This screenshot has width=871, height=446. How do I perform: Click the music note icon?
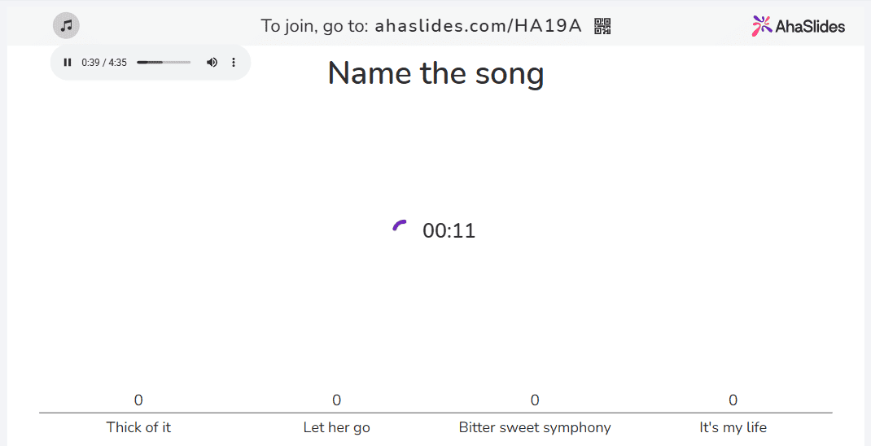point(66,25)
